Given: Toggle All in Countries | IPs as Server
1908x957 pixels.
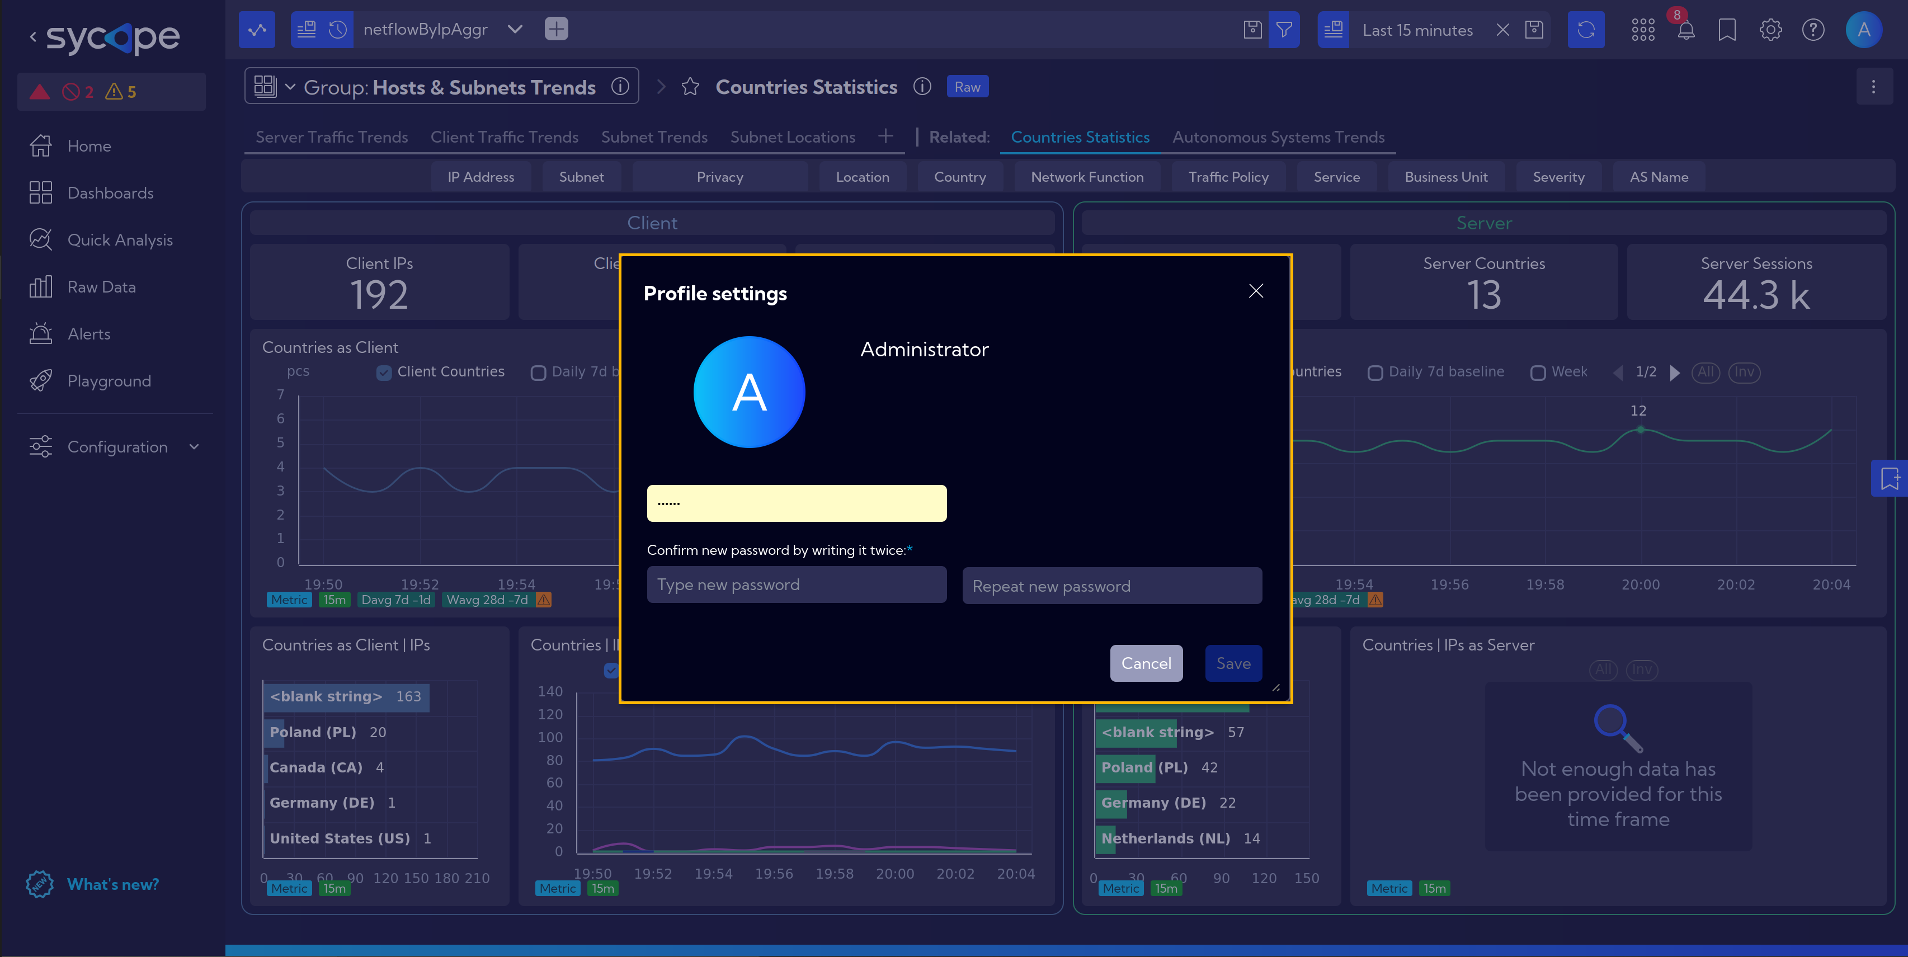Looking at the screenshot, I should (1603, 670).
